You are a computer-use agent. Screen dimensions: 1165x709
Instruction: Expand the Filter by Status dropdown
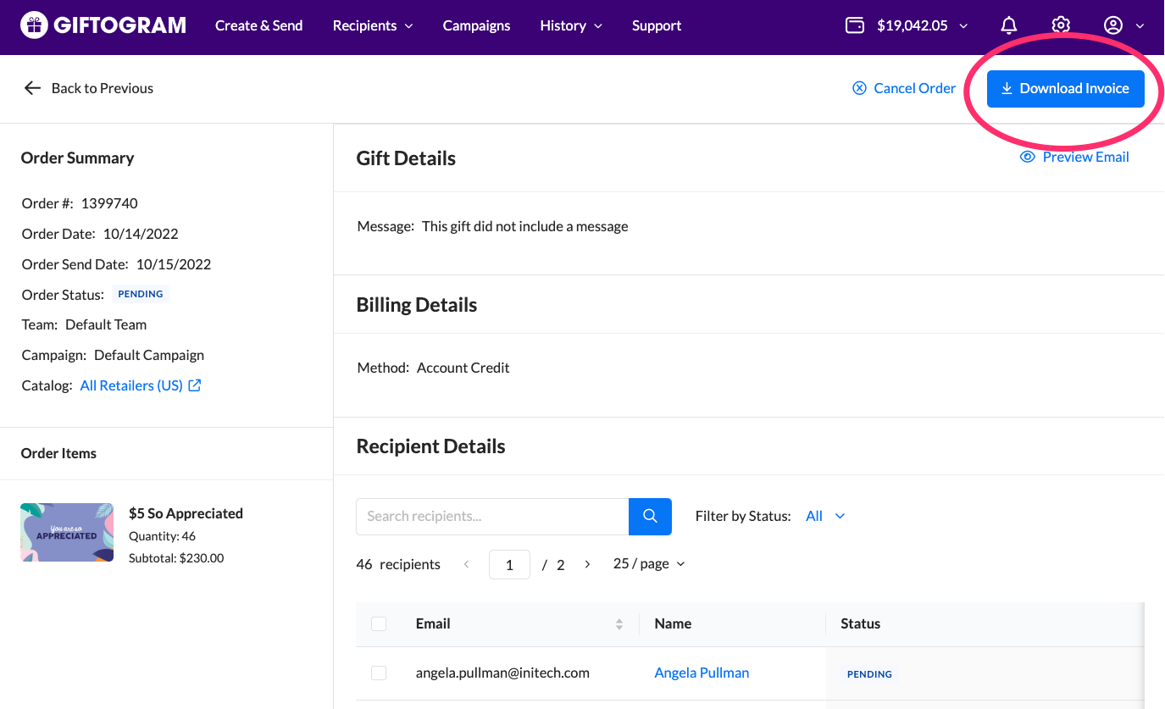point(825,516)
